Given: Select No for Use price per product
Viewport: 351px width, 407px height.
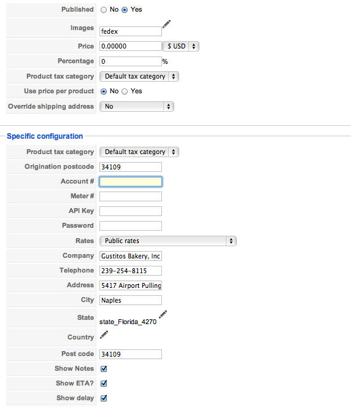Looking at the screenshot, I should click(104, 91).
